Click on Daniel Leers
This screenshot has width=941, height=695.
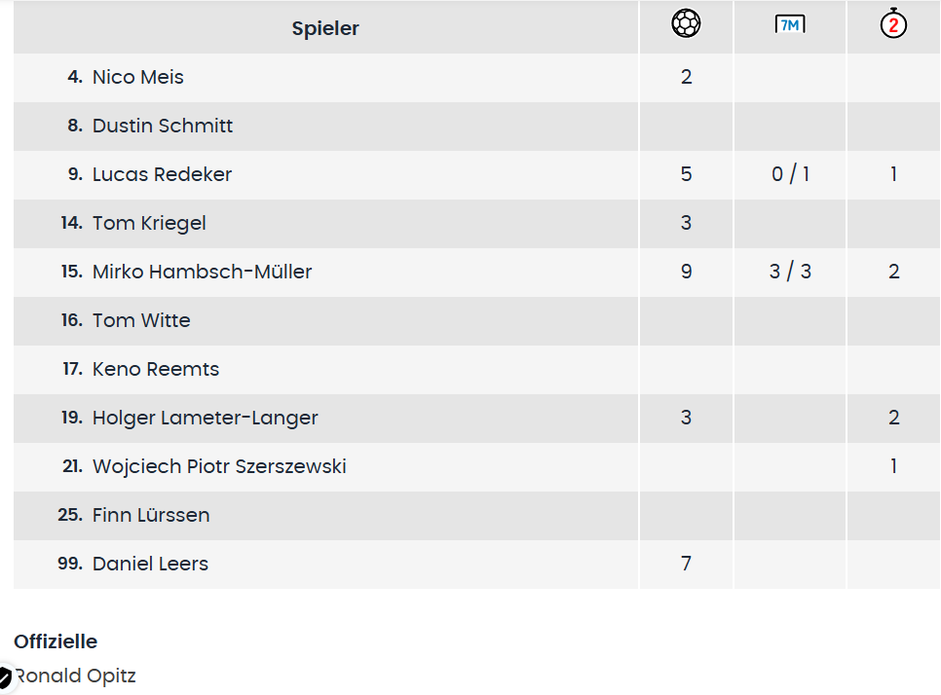(x=150, y=564)
